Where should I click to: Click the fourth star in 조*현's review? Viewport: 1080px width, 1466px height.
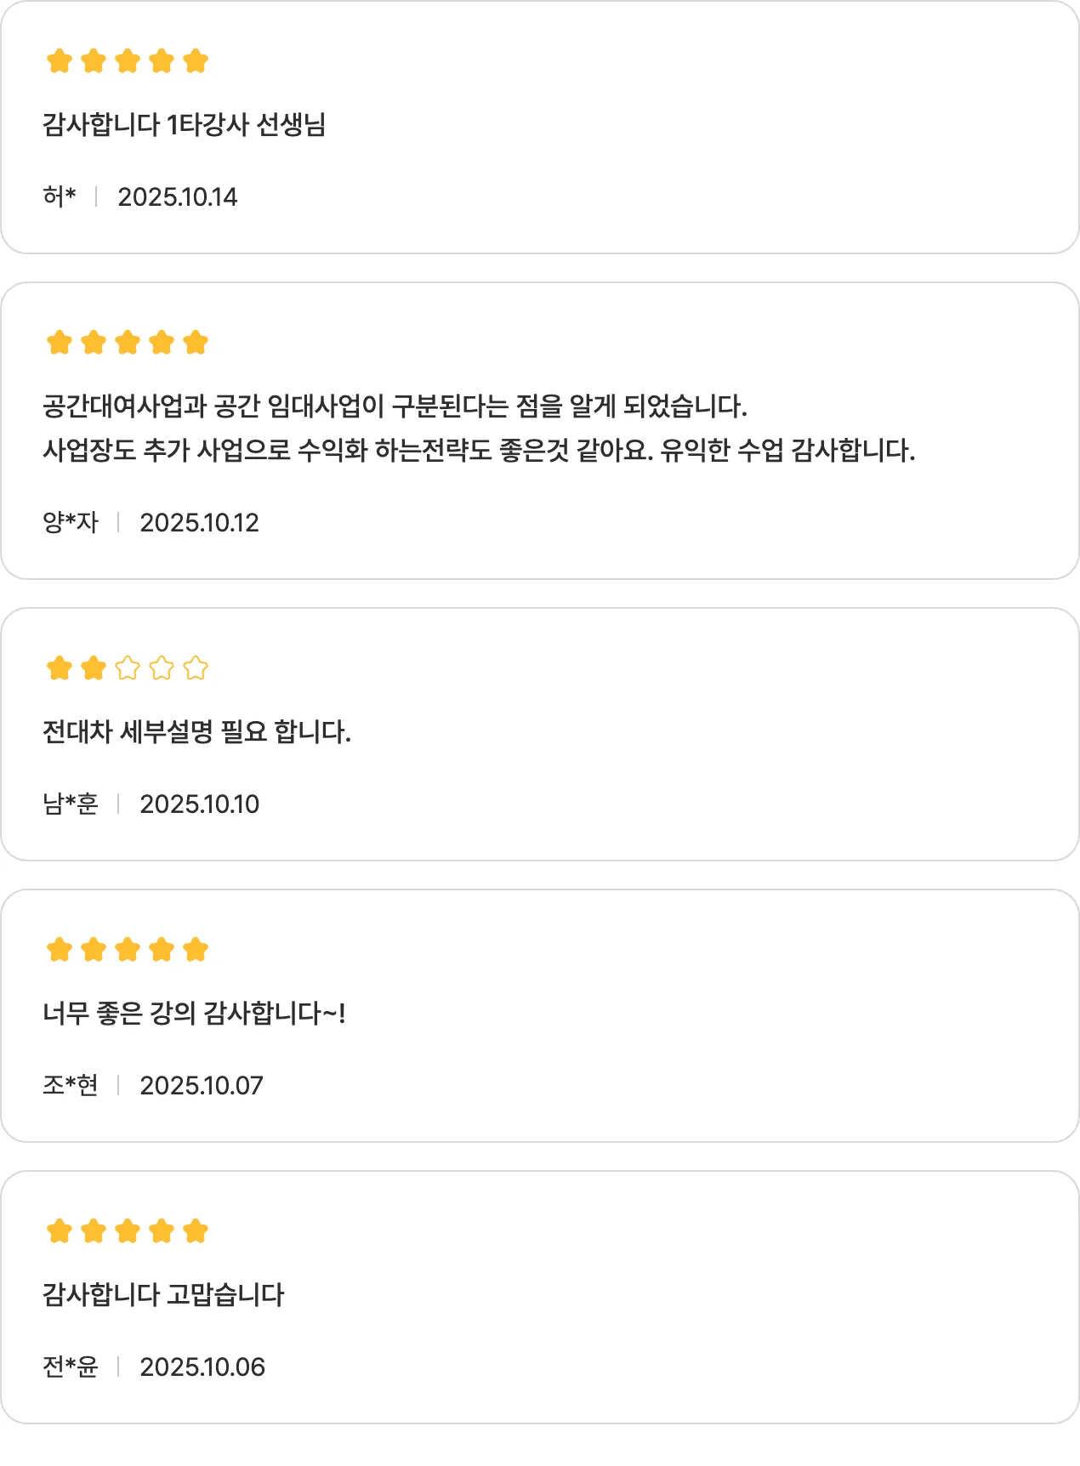pos(162,950)
